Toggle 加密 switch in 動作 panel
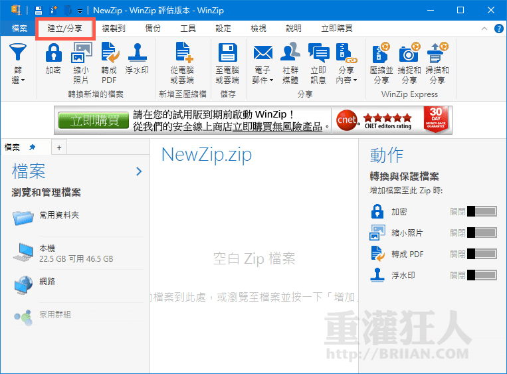The width and height of the screenshot is (507, 374). pos(482,212)
